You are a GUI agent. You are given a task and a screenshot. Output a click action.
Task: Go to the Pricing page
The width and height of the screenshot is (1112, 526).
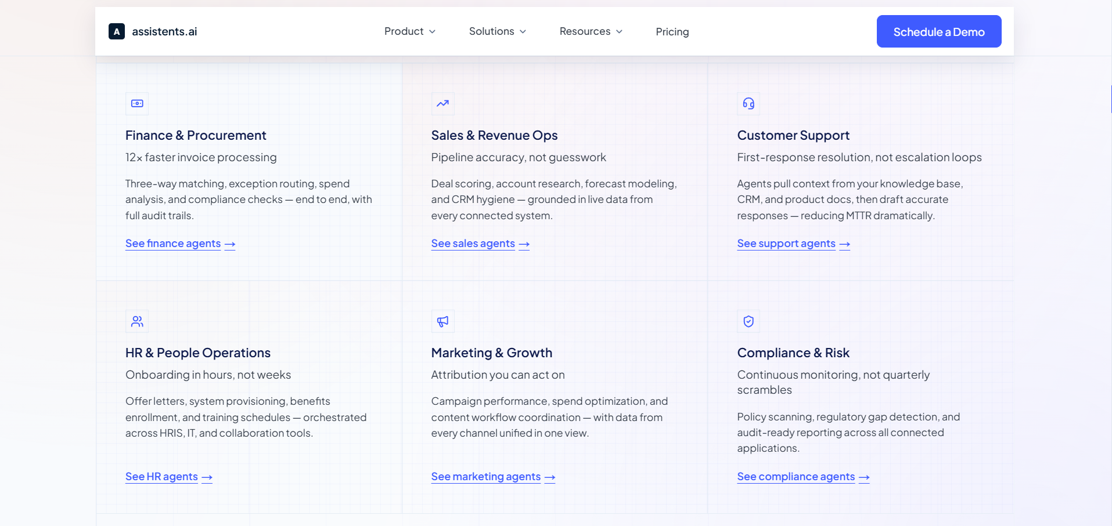672,32
